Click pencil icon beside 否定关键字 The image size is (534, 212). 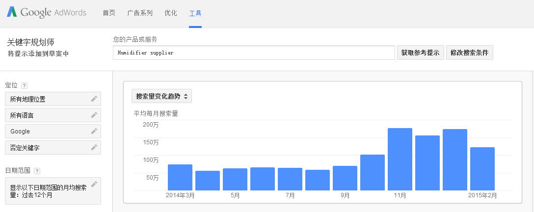tap(94, 147)
